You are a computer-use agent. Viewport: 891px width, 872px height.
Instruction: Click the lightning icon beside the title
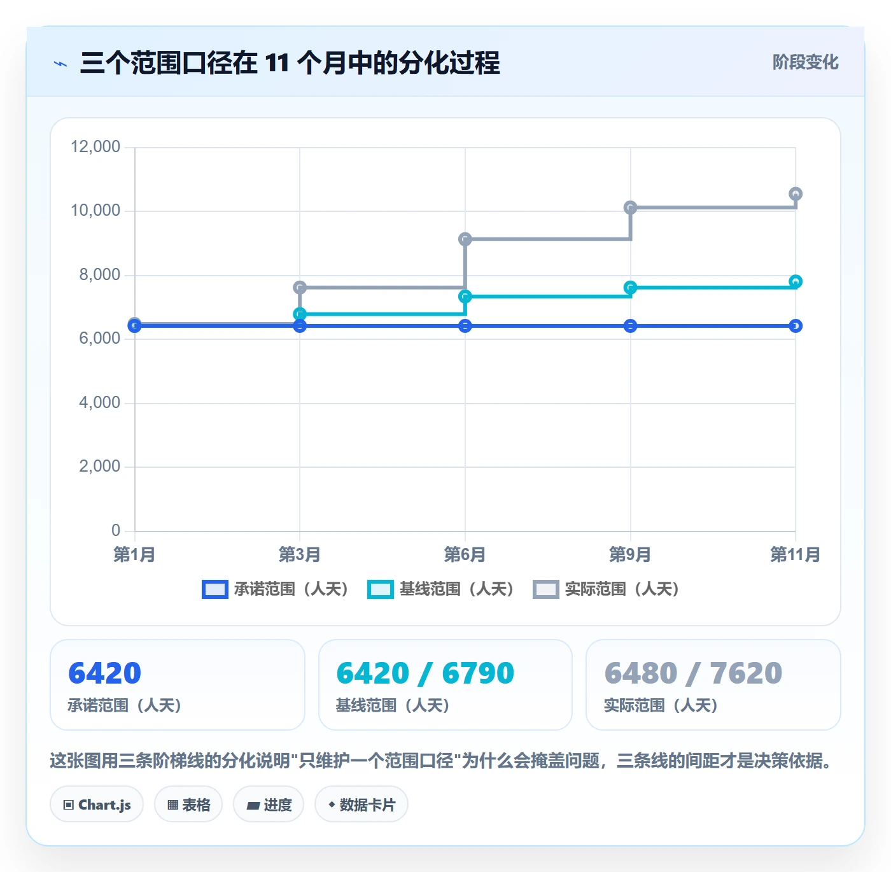click(60, 64)
